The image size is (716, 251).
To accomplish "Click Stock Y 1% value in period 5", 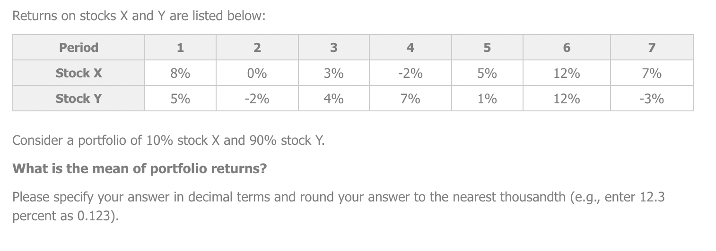I will click(487, 99).
